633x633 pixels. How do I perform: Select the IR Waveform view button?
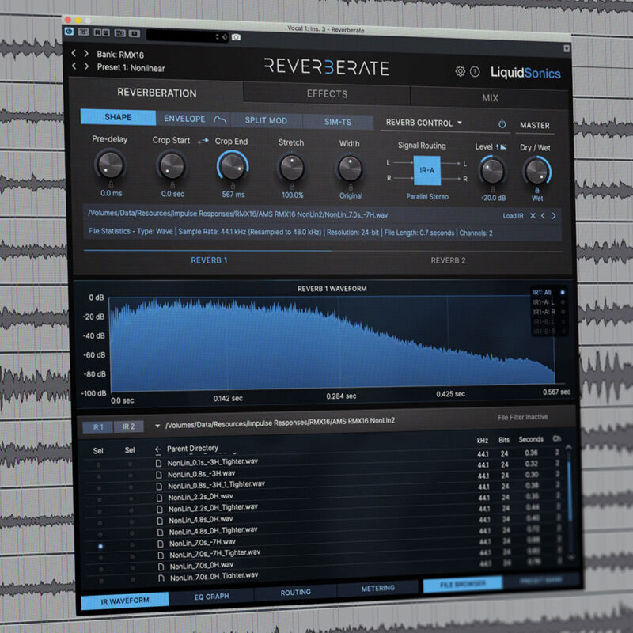click(125, 601)
